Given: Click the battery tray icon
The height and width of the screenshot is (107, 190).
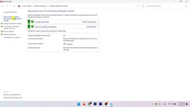Looking at the screenshot, I should point(175,104).
